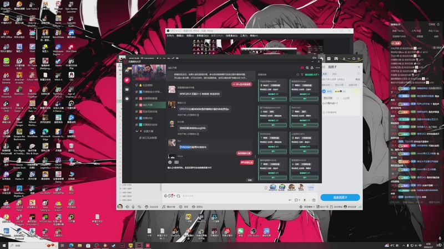Open the filter funnel icon above team list

[x=302, y=75]
